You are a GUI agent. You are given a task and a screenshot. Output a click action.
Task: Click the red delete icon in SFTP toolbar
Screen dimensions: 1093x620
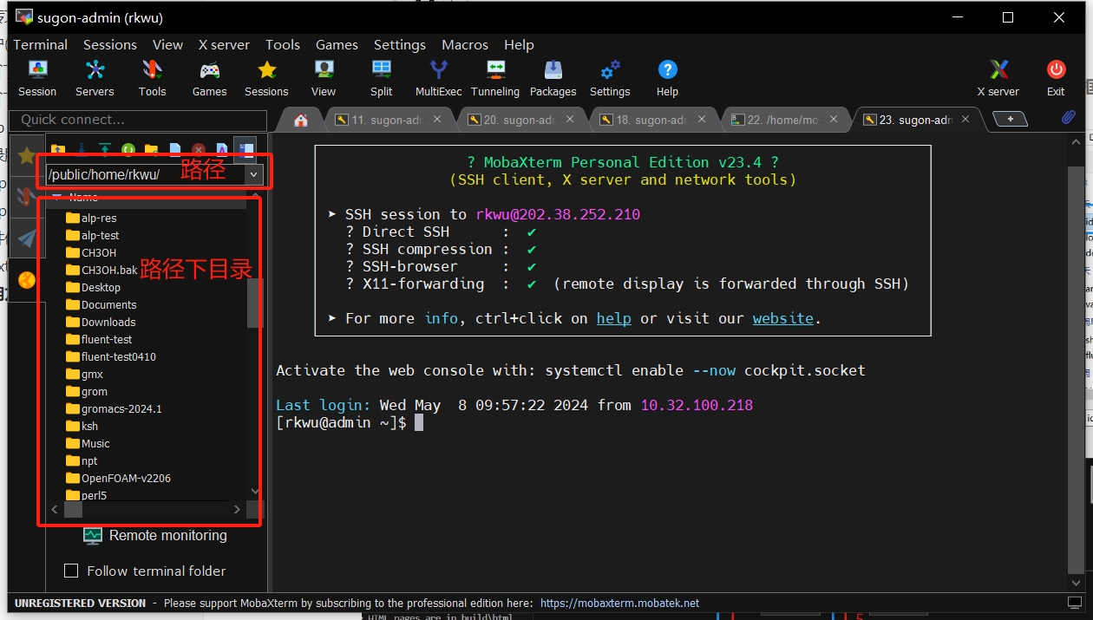[199, 150]
